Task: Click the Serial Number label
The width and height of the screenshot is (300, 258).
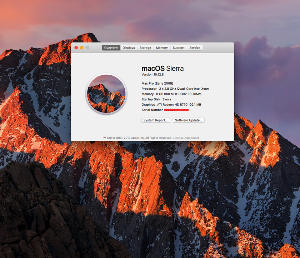Action: (152, 110)
